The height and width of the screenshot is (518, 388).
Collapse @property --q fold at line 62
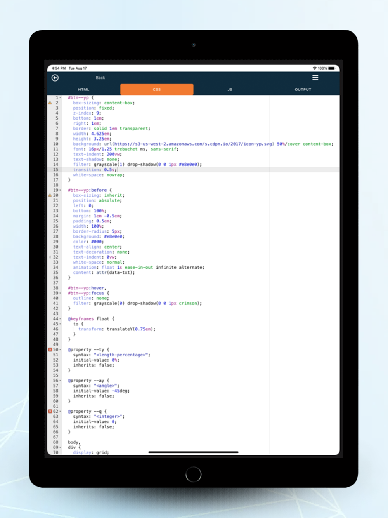[61, 411]
